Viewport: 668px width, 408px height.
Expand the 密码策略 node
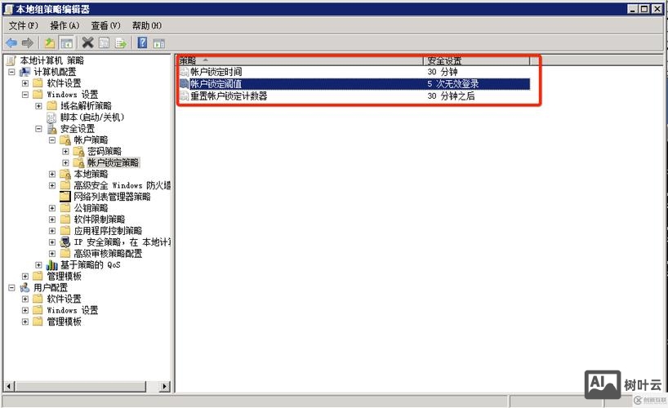[65, 151]
